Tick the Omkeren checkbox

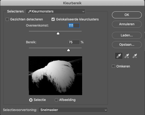(113, 66)
